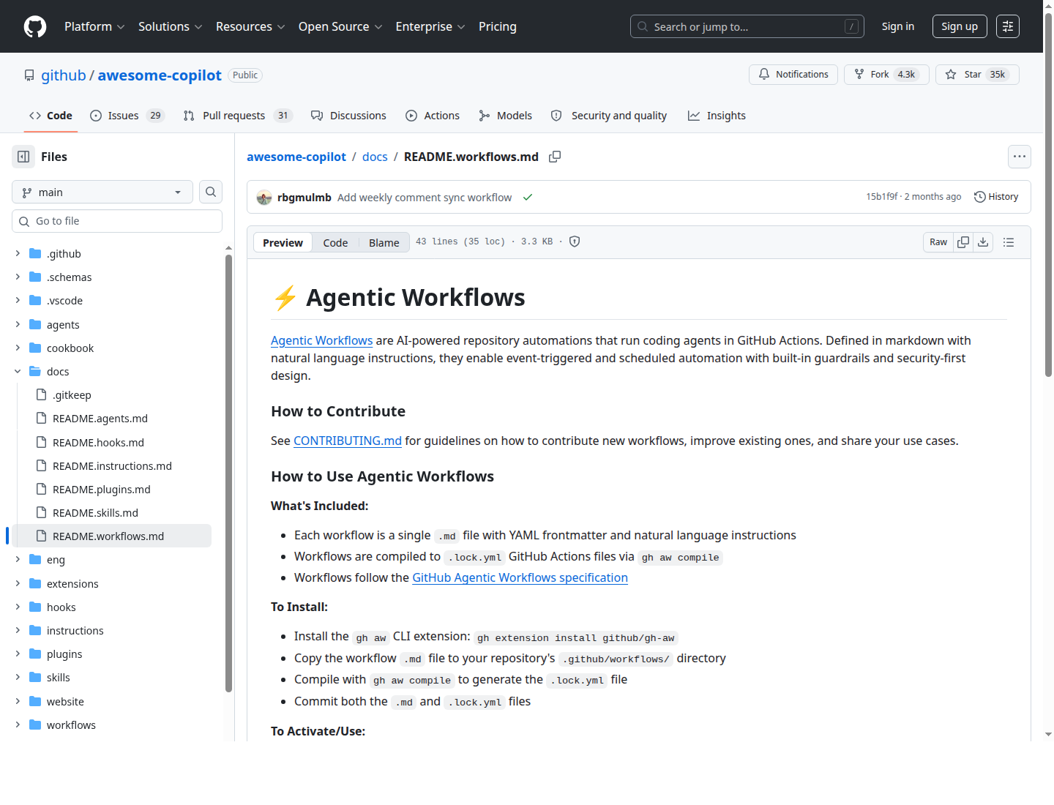The height and width of the screenshot is (805, 1054).
Task: Open the document outline icon
Action: (1009, 242)
